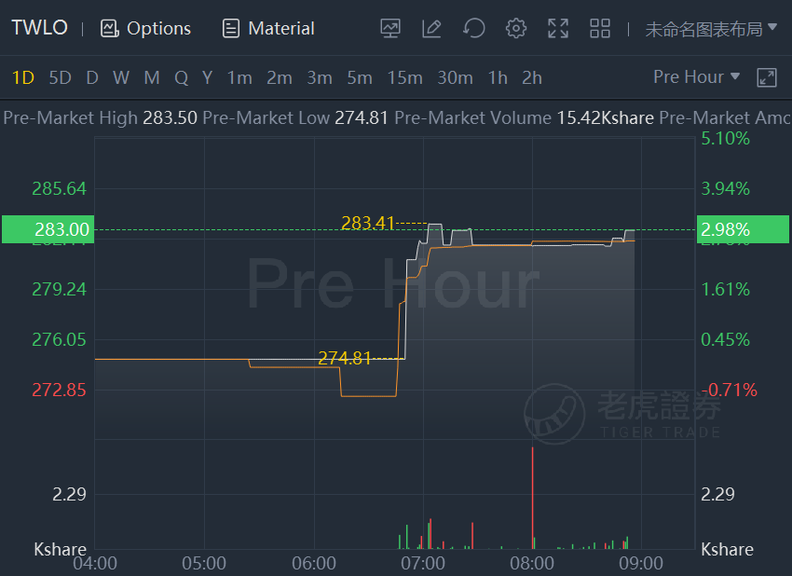Select the pencil drawing tool icon
The height and width of the screenshot is (576, 792).
pos(431,28)
